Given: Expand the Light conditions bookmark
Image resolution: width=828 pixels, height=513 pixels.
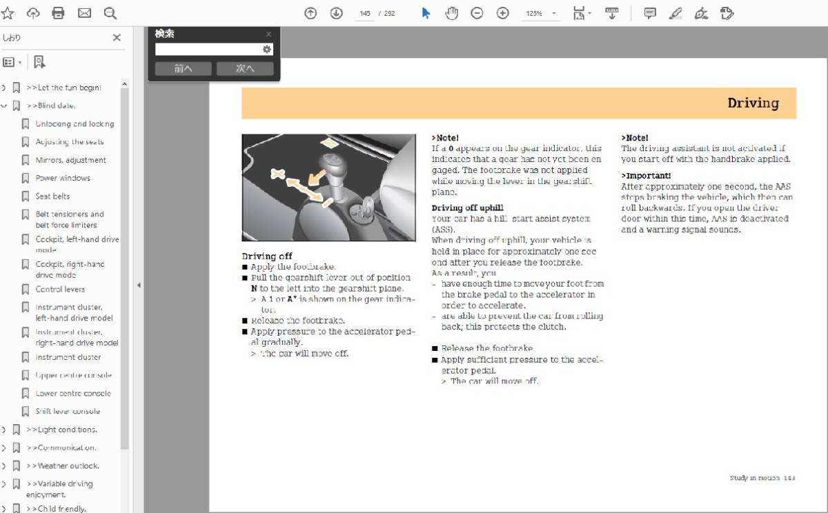Looking at the screenshot, I should tap(4, 430).
